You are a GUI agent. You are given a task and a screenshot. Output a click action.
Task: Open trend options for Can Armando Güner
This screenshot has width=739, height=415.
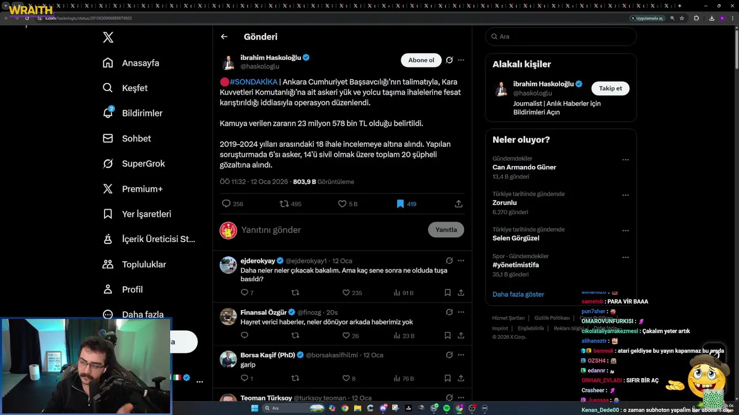(625, 160)
